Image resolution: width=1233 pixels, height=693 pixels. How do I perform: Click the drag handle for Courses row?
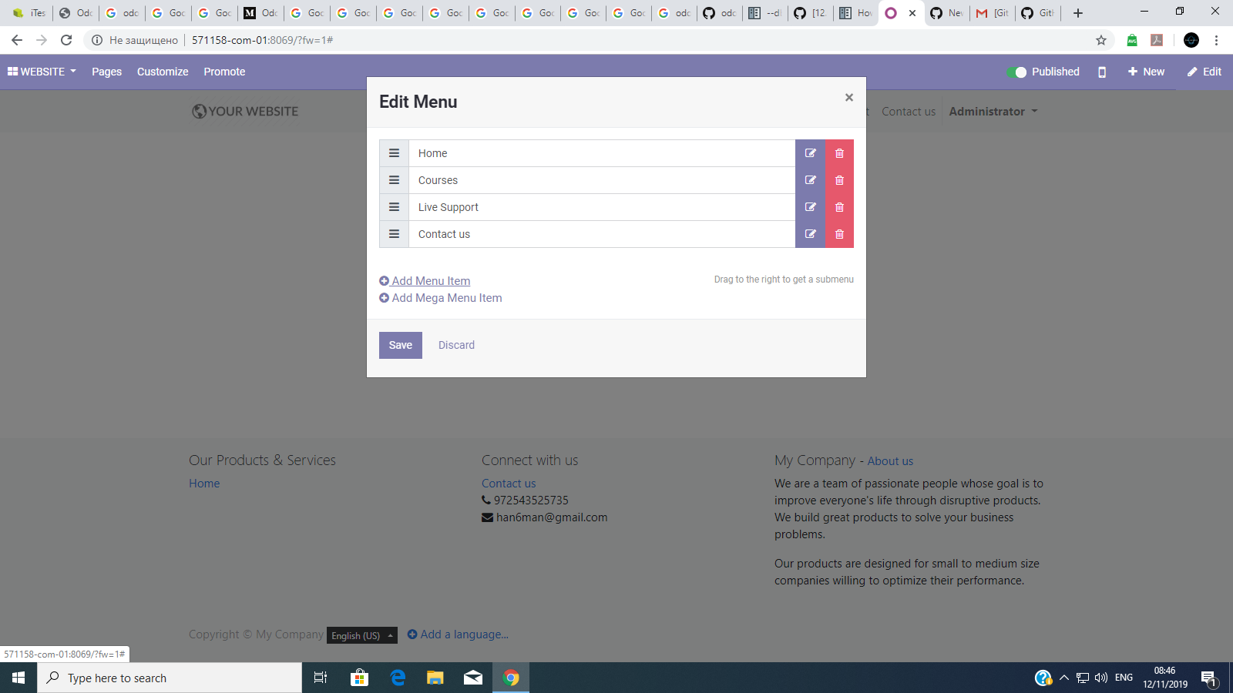pos(394,180)
